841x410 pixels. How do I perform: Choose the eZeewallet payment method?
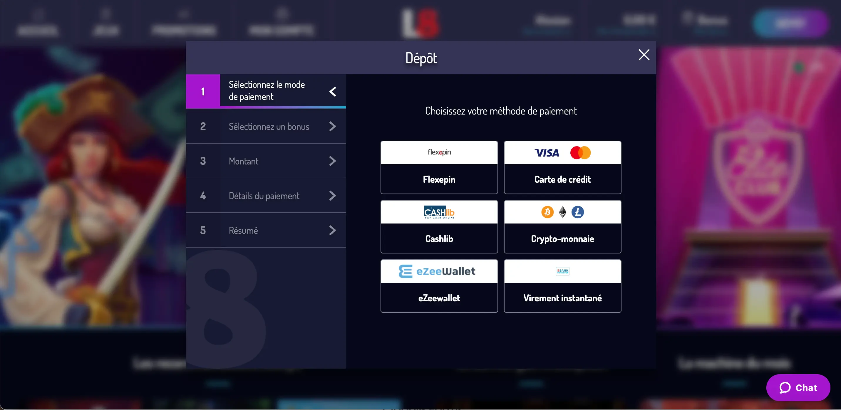(439, 286)
